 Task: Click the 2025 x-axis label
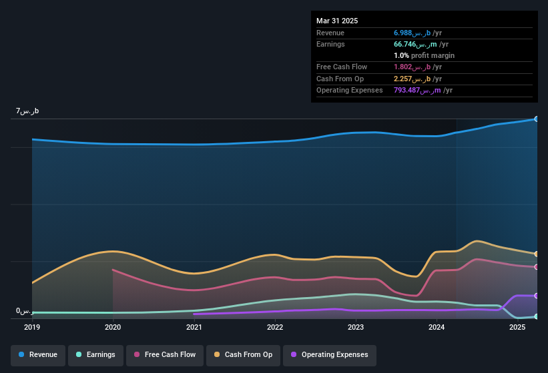point(517,327)
